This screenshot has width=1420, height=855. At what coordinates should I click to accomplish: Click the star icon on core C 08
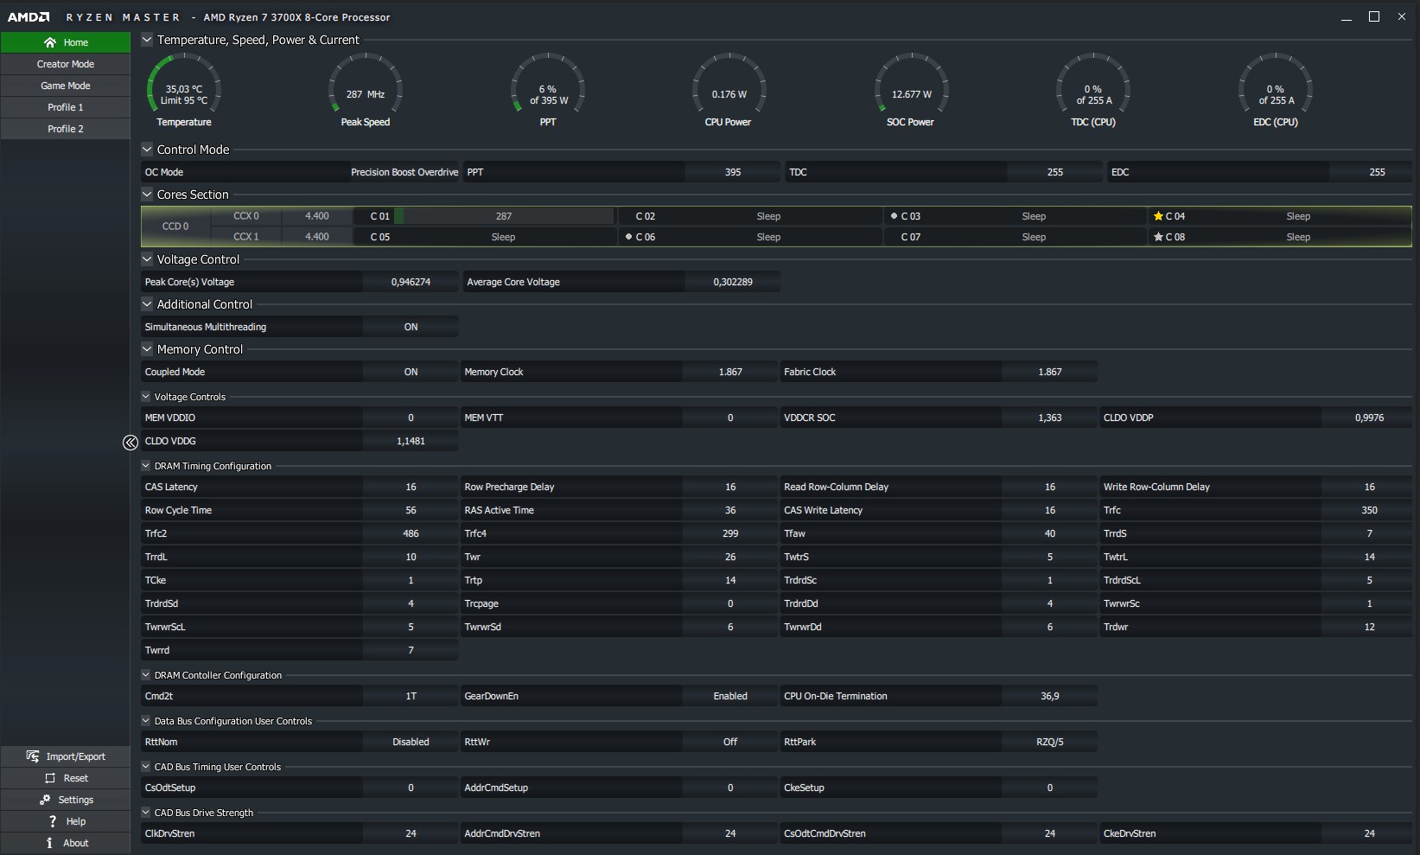[x=1158, y=237]
